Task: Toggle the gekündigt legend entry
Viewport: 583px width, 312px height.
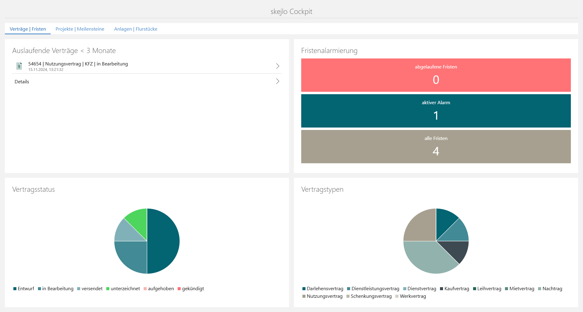Action: tap(191, 289)
